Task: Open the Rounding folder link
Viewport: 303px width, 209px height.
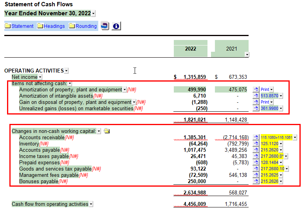Action: (83, 26)
